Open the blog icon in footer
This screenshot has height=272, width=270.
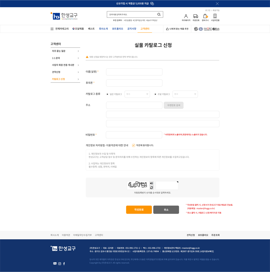click(x=55, y=263)
